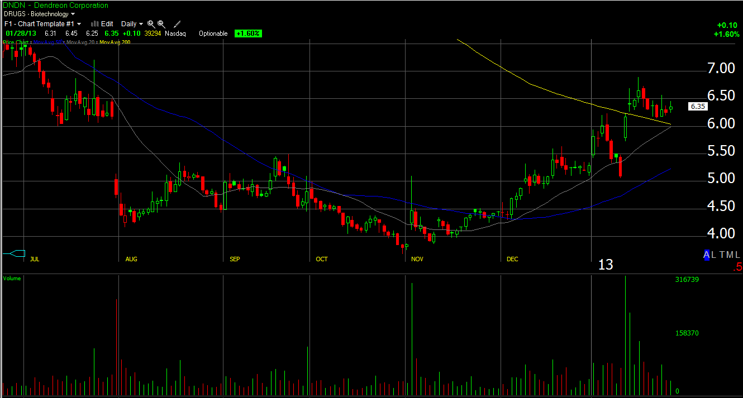Screen dimensions: 743x398
Task: Click the 13 year marker on time axis
Action: point(606,265)
